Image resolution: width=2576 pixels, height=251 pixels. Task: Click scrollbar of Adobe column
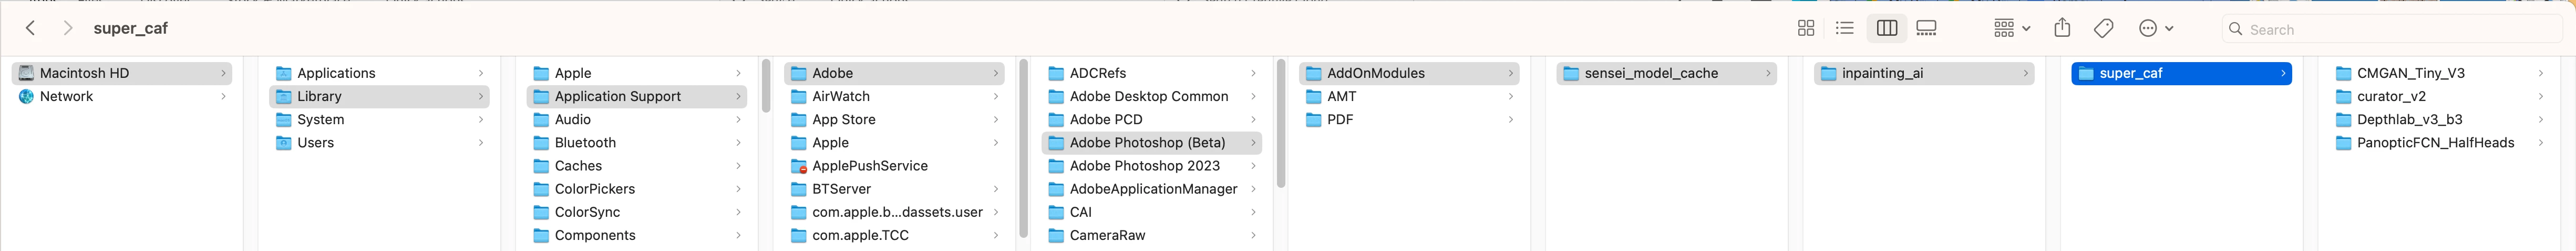pyautogui.click(x=1023, y=148)
